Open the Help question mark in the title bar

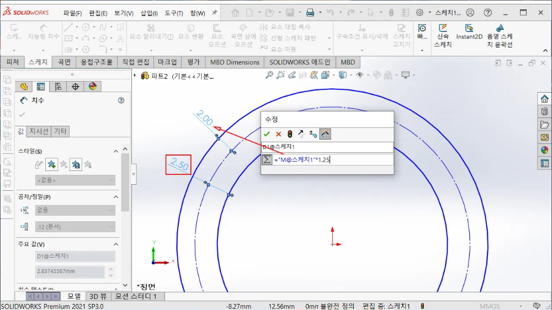pyautogui.click(x=487, y=13)
